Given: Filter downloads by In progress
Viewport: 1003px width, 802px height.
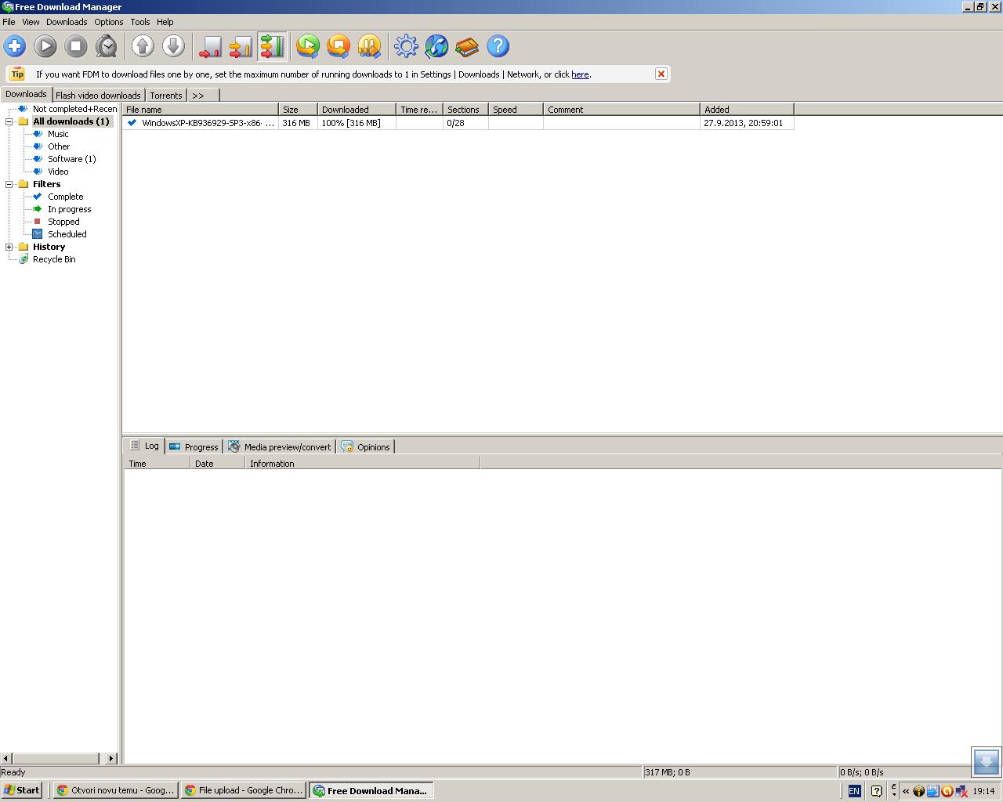Looking at the screenshot, I should pos(69,209).
